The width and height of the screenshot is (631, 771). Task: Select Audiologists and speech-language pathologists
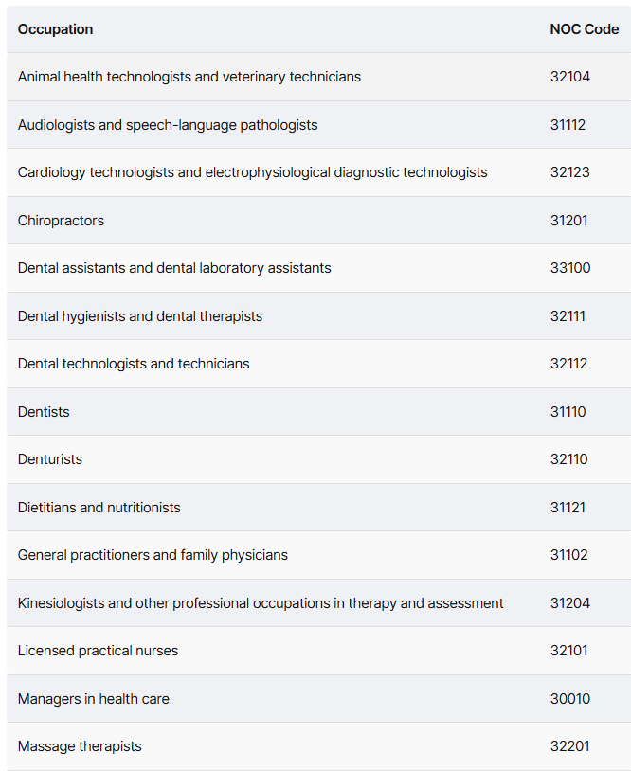[x=168, y=125]
